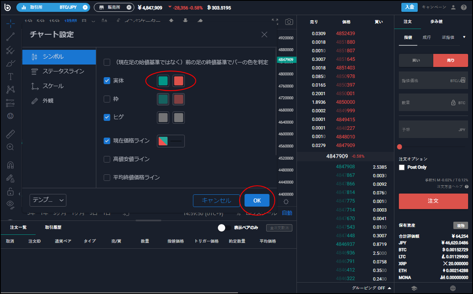The image size is (473, 294).
Task: Select the brush drawing tool
Action: [x=10, y=63]
